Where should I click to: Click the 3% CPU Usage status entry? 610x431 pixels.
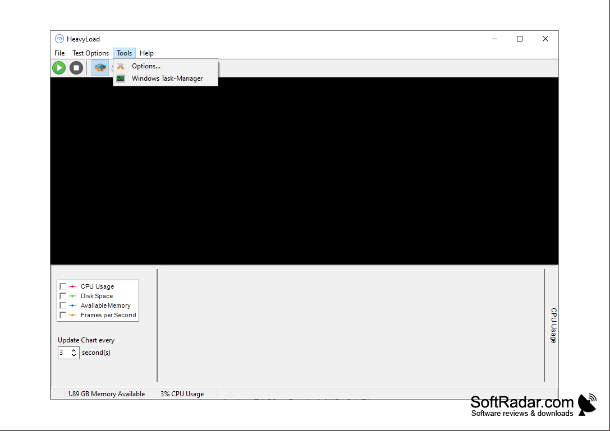(182, 393)
